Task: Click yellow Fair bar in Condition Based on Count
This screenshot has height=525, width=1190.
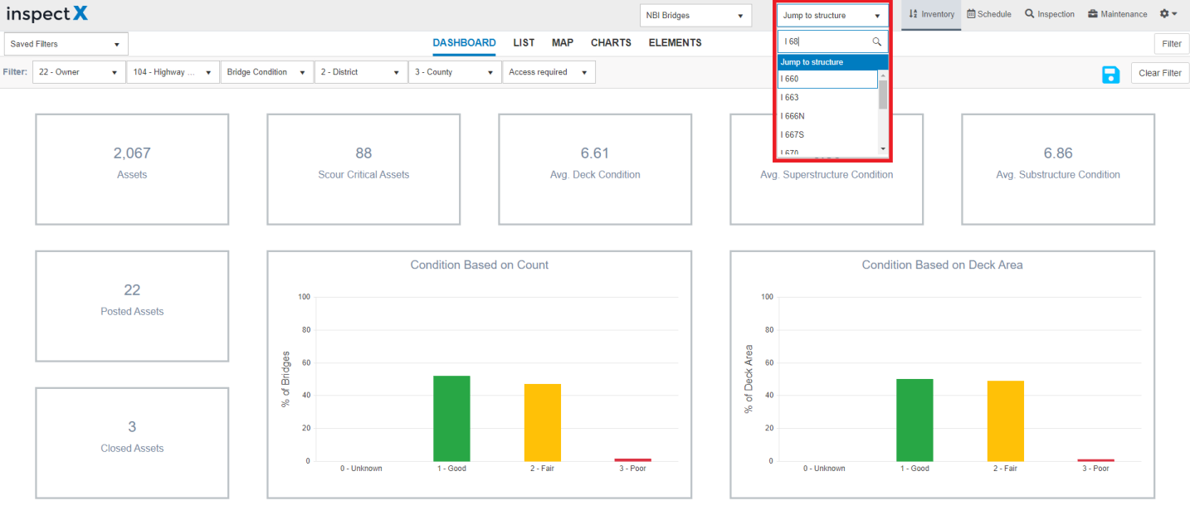Action: (543, 423)
